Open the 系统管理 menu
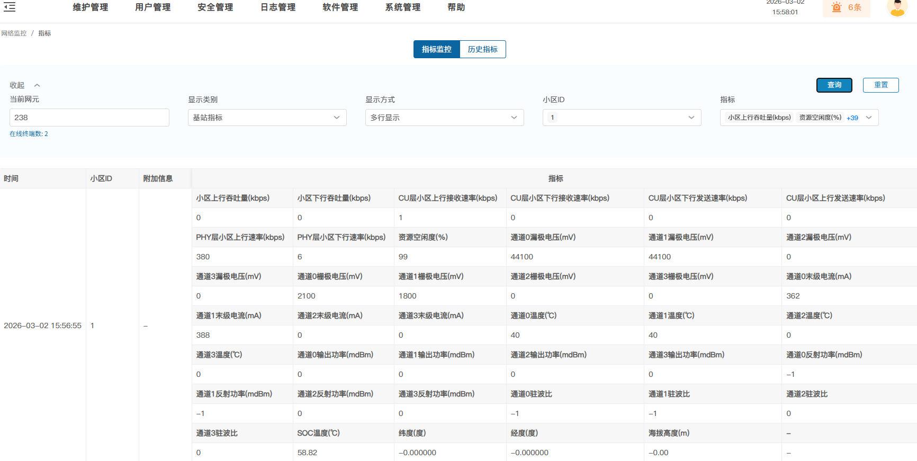The height and width of the screenshot is (461, 917). pyautogui.click(x=402, y=7)
